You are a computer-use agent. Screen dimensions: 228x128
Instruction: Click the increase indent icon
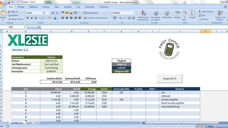pos(80,18)
